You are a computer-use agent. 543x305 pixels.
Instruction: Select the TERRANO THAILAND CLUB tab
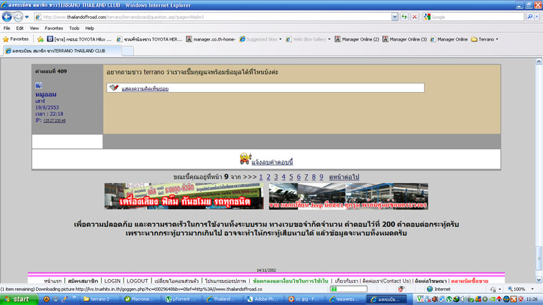coord(62,51)
